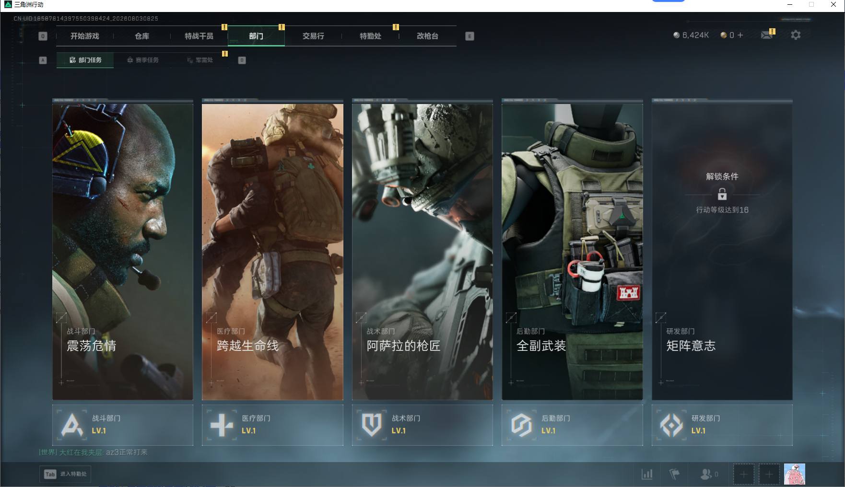845x487 pixels.
Task: Switch to the 赛季任务 sub-tab
Action: point(143,60)
